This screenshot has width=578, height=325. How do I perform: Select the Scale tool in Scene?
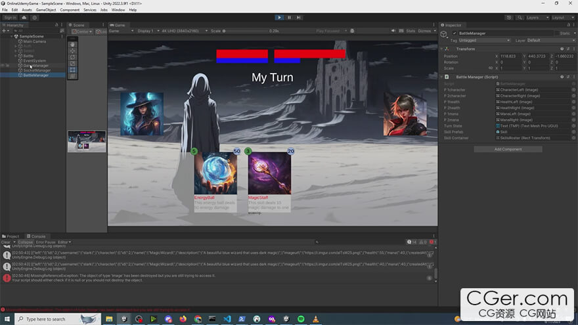(x=73, y=64)
